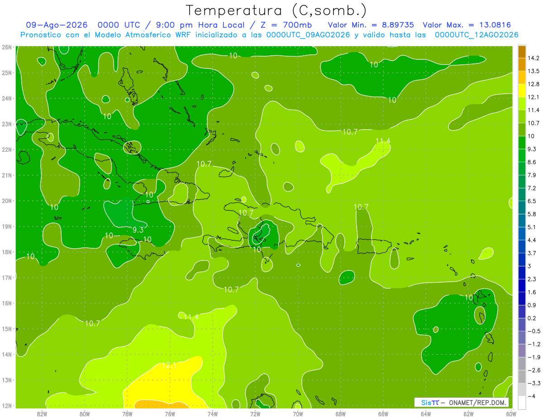Image resolution: width=543 pixels, height=420 pixels.
Task: Click the colorbar value "7.2"
Action: pos(532,188)
